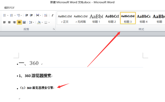Click the window title text
This screenshot has height=102, width=165.
coord(82,2)
